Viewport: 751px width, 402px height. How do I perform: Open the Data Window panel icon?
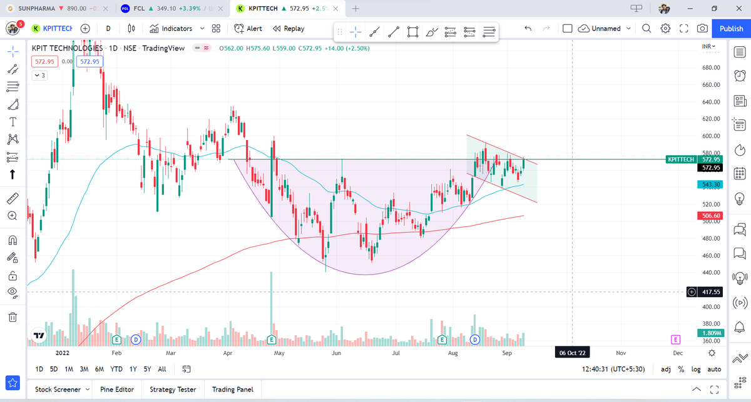(x=739, y=124)
